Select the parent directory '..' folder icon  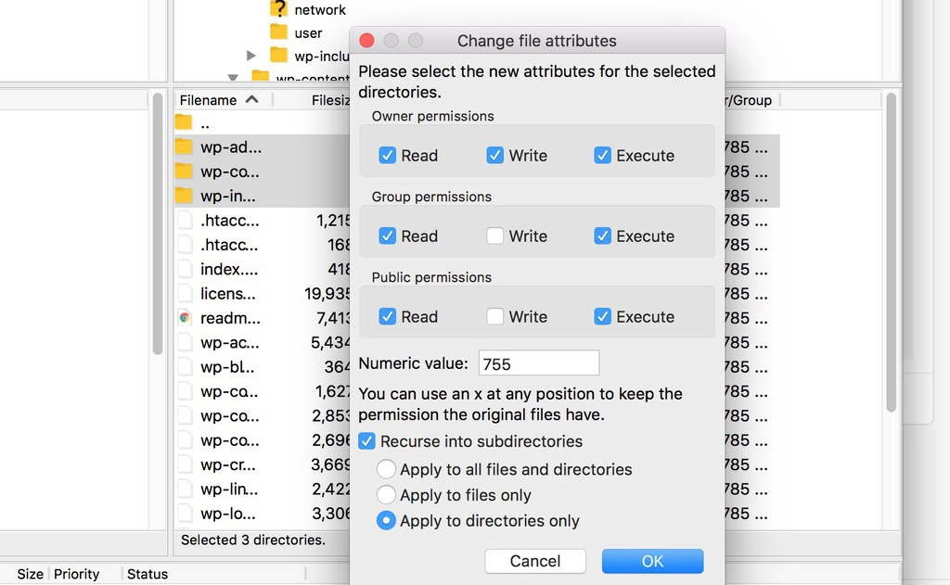[x=184, y=121]
